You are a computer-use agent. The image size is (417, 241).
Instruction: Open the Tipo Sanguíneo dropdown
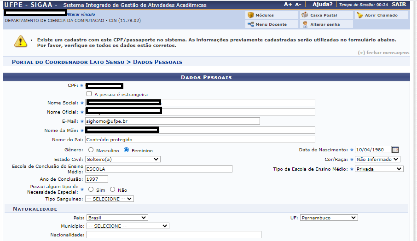(109, 199)
